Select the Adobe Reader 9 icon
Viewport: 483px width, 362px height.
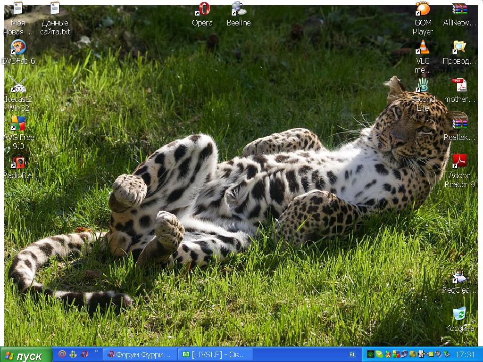point(459,162)
